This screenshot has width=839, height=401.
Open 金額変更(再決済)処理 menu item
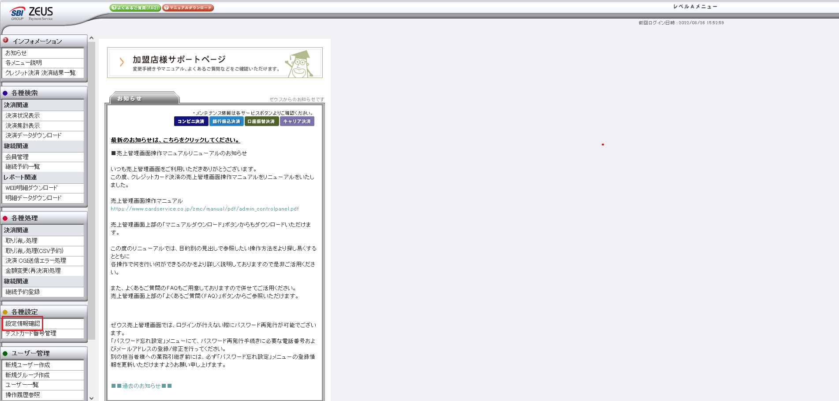pos(43,271)
